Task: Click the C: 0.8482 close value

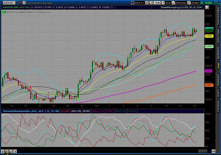Action: 93,7
